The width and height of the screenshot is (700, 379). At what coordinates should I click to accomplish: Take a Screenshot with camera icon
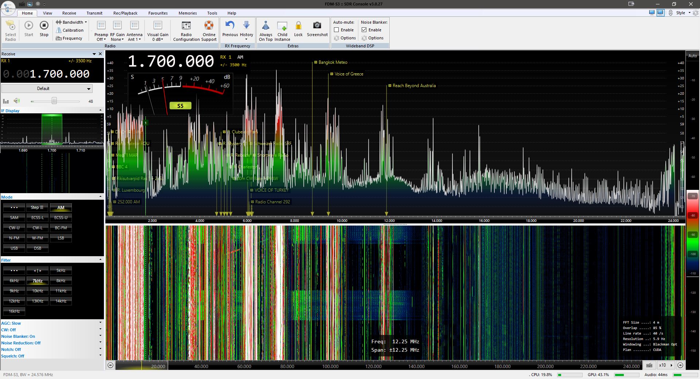317,26
